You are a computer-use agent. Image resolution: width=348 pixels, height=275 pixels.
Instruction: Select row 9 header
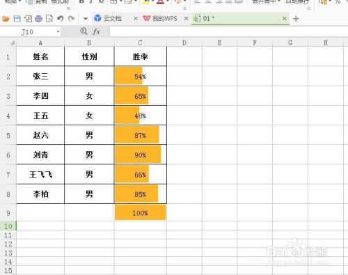click(x=8, y=213)
